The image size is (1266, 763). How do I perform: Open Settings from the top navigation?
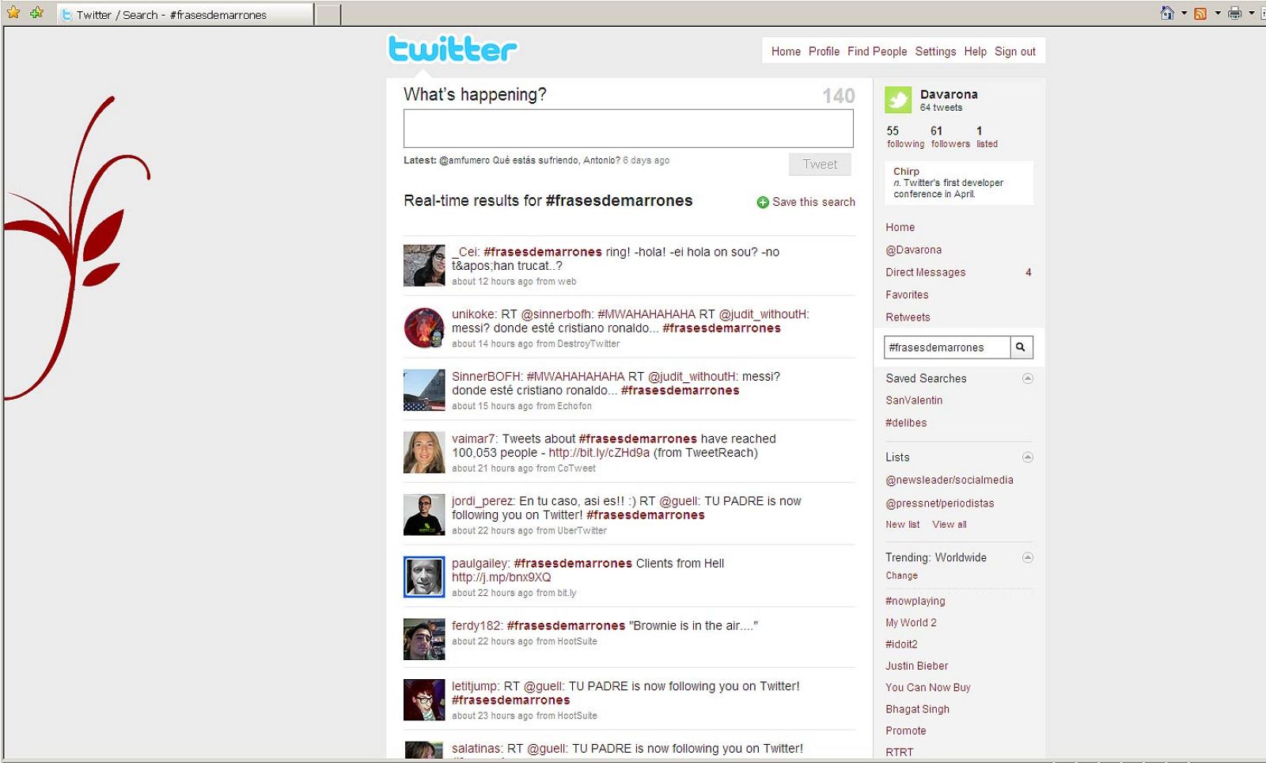pos(935,51)
